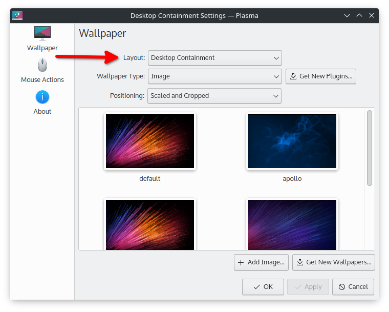Image resolution: width=389 pixels, height=312 pixels.
Task: Select the apollo wallpaper thumbnail
Action: click(x=292, y=141)
